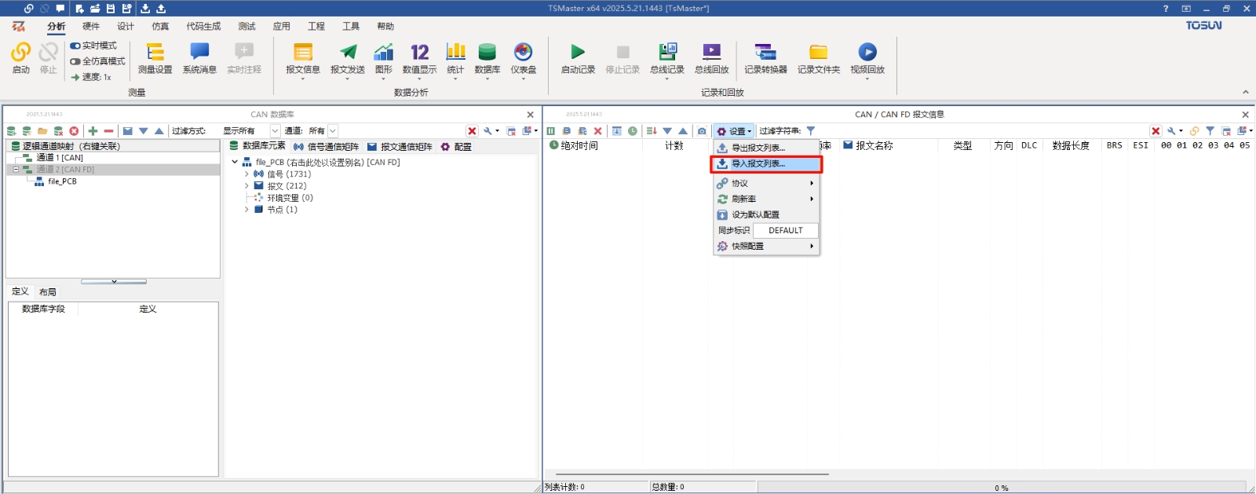Switch on 全仿真模式 full simulation mode
The image size is (1256, 494).
coord(76,61)
